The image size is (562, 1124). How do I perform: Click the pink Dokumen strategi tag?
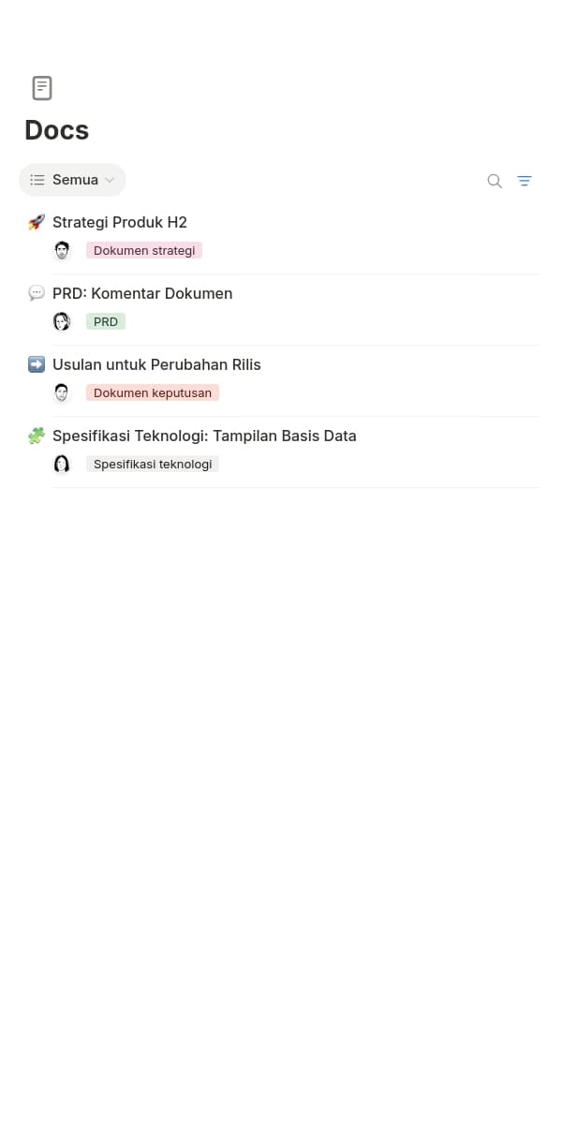click(x=144, y=250)
